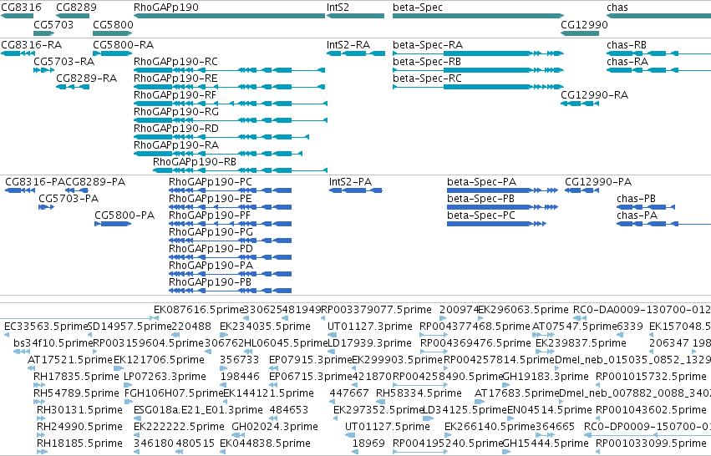Select the chas-RA transcript
711x456 pixels.
[659, 70]
